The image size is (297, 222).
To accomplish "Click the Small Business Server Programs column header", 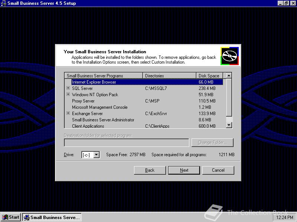I will click(104, 76).
